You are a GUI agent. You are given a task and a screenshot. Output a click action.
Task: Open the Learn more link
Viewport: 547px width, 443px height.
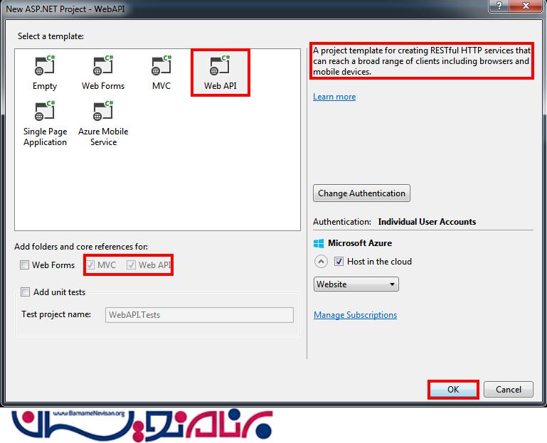[334, 97]
